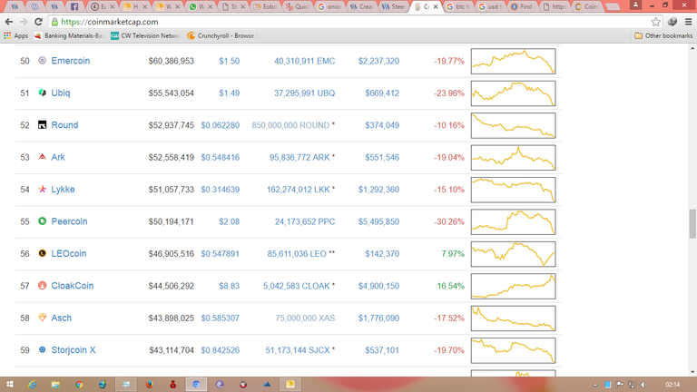Switch to the 'btc' Google search tab
This screenshot has height=392, width=697.
pos(457,6)
